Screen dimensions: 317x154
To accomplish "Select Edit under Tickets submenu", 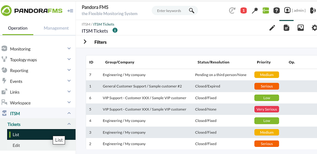I will click(x=16, y=146).
